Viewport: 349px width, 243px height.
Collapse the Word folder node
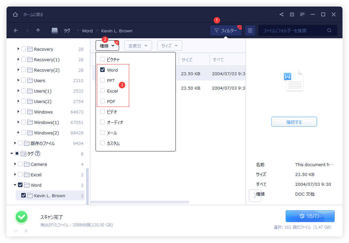coord(15,185)
